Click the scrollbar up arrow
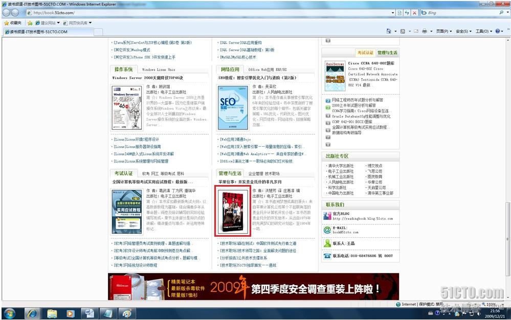511x320 pixels. [507, 40]
